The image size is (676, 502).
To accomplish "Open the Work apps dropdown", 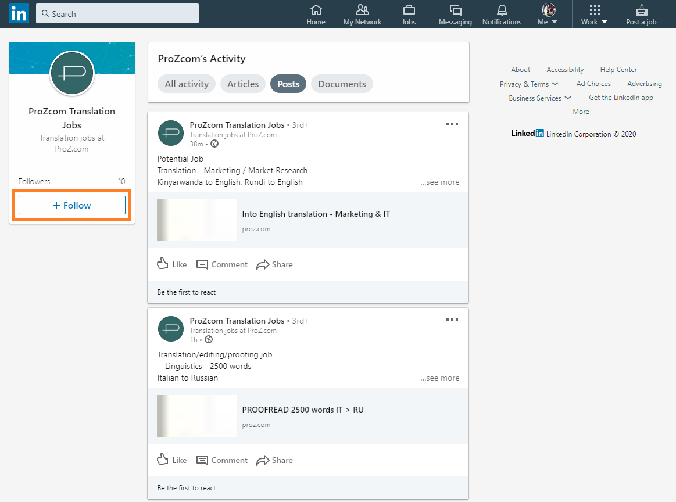I will tap(595, 14).
